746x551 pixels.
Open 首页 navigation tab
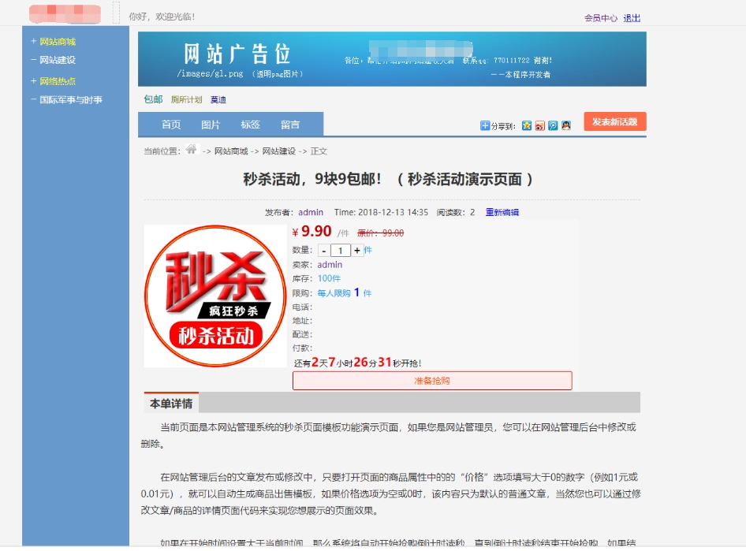point(171,125)
